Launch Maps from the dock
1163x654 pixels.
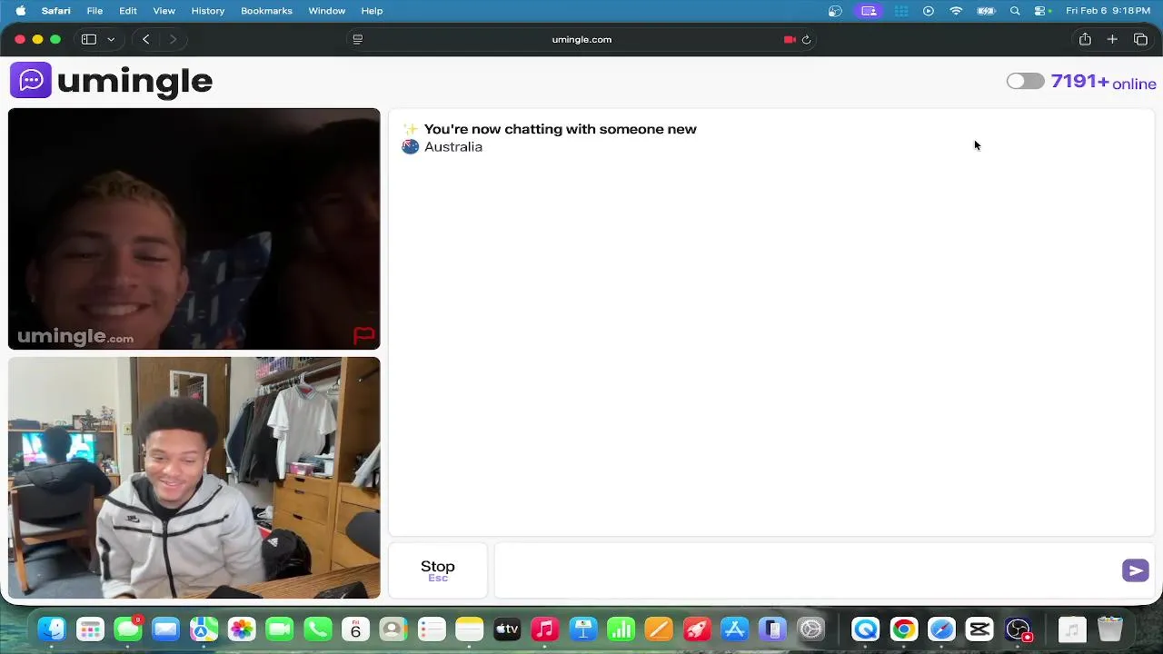coord(204,629)
